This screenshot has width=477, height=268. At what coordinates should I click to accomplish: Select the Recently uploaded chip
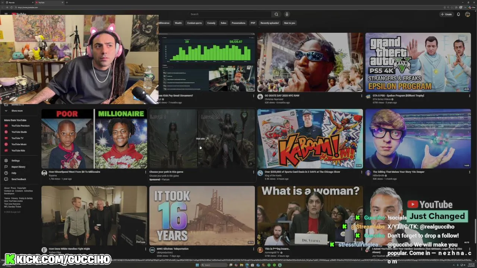click(x=269, y=23)
